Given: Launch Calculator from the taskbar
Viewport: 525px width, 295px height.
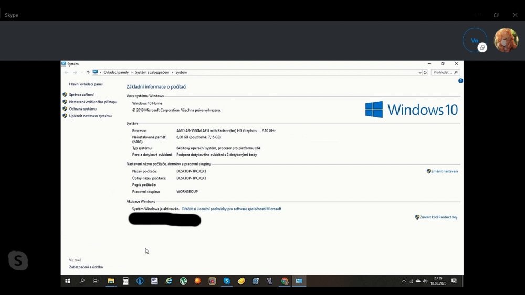Looking at the screenshot, I should click(125, 281).
